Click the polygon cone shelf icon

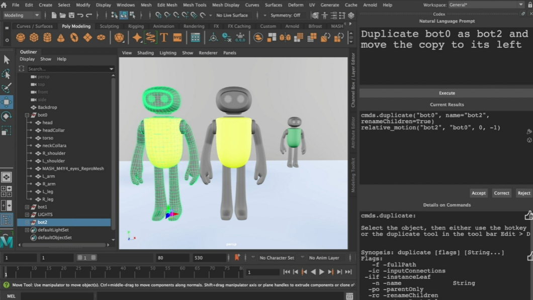(61, 38)
